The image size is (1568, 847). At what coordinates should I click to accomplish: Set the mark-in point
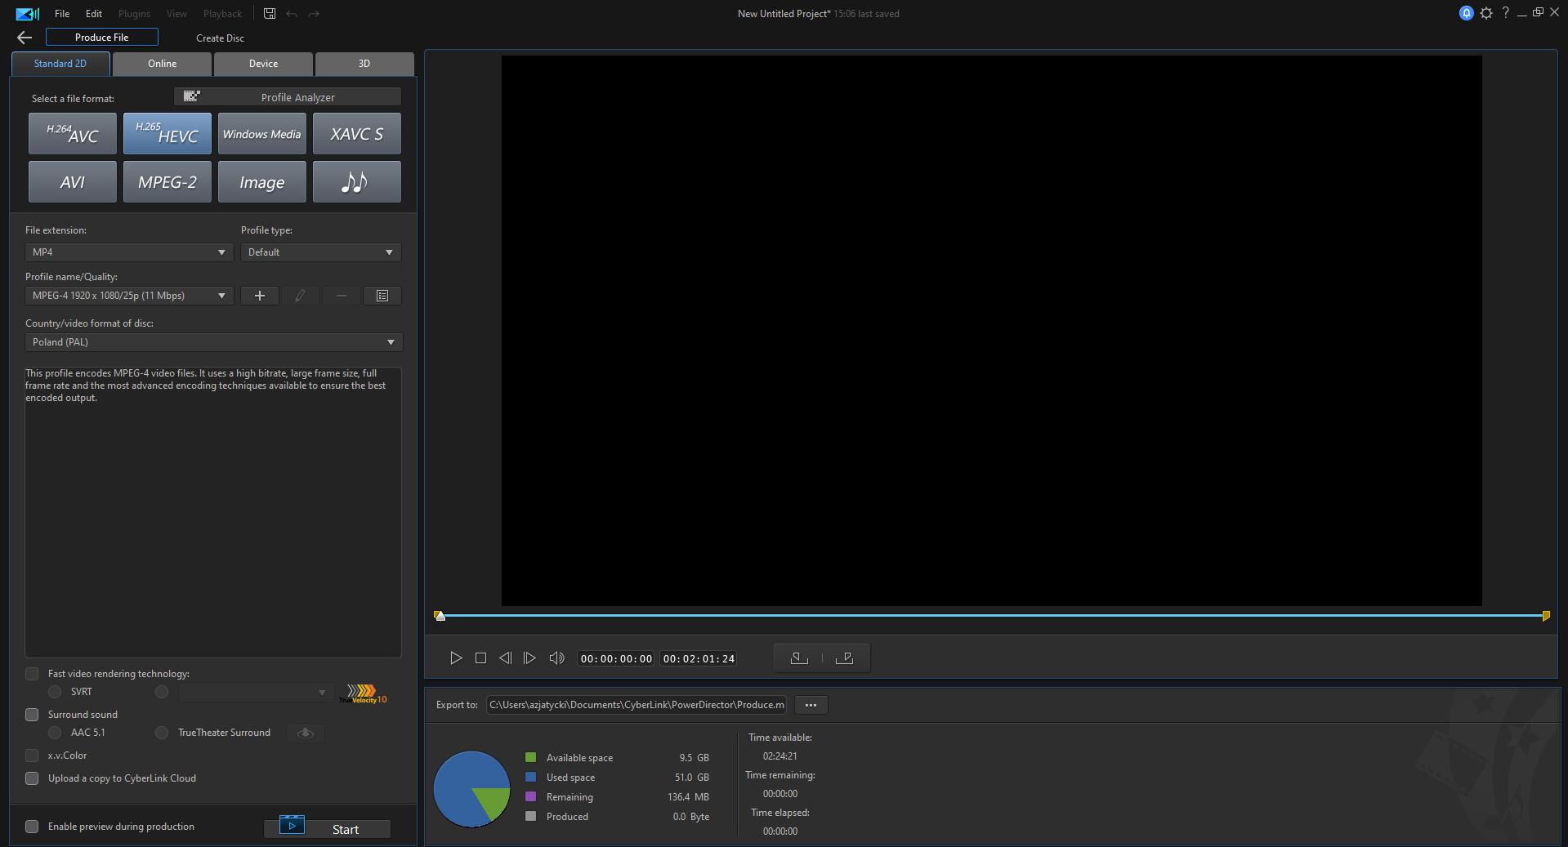(799, 658)
